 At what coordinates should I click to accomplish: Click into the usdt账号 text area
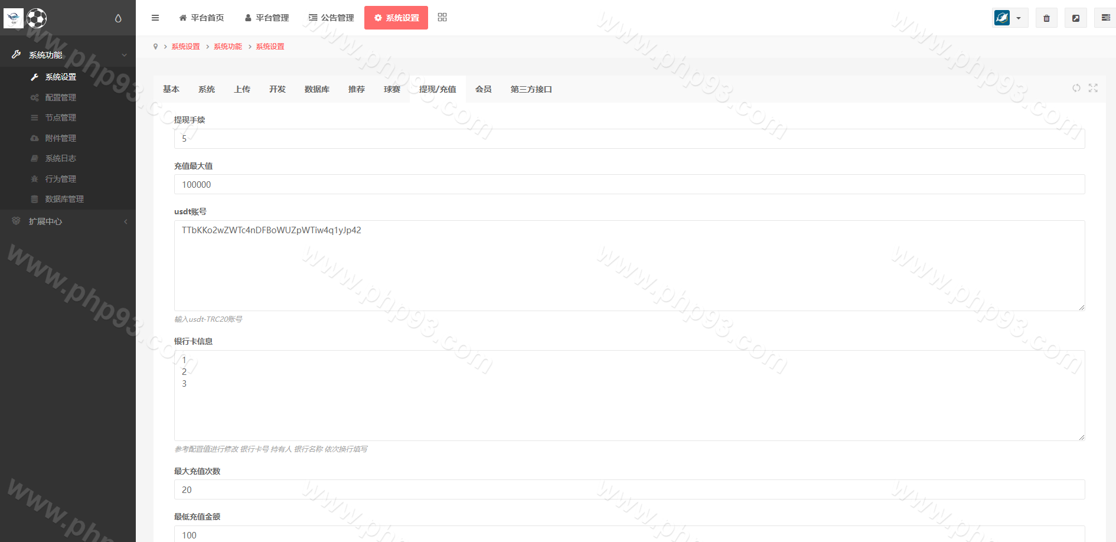coord(629,266)
